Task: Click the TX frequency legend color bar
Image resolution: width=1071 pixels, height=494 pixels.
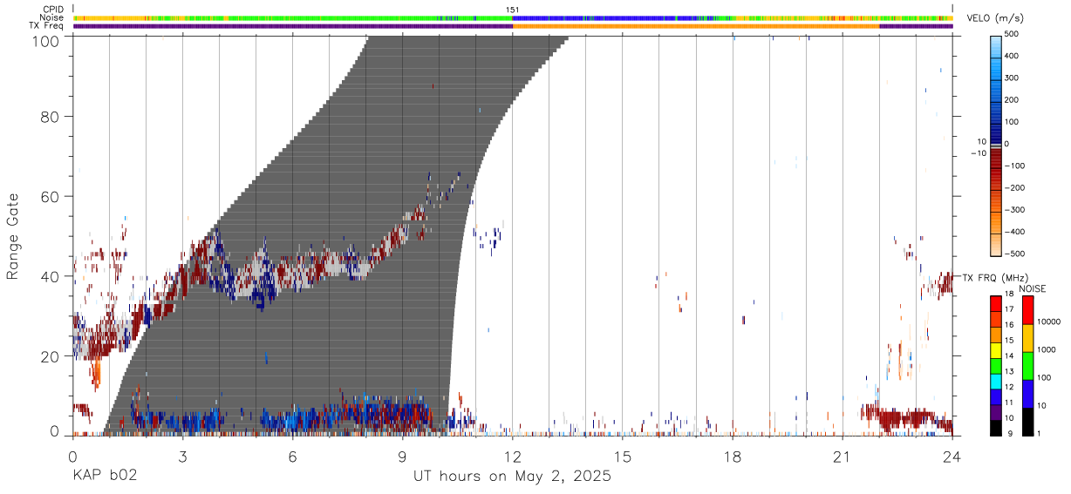Action: point(996,365)
